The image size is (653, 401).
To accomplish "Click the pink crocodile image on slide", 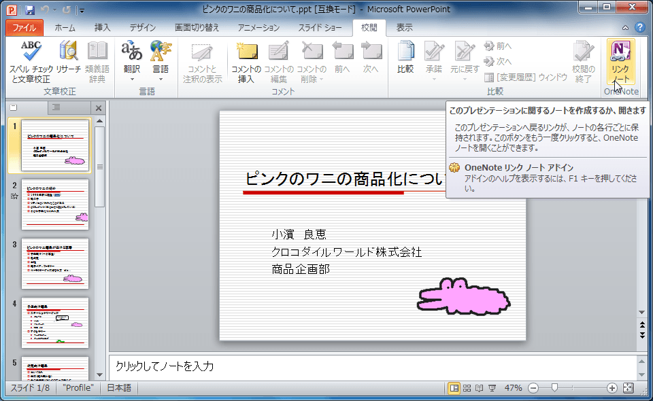I will click(x=463, y=296).
